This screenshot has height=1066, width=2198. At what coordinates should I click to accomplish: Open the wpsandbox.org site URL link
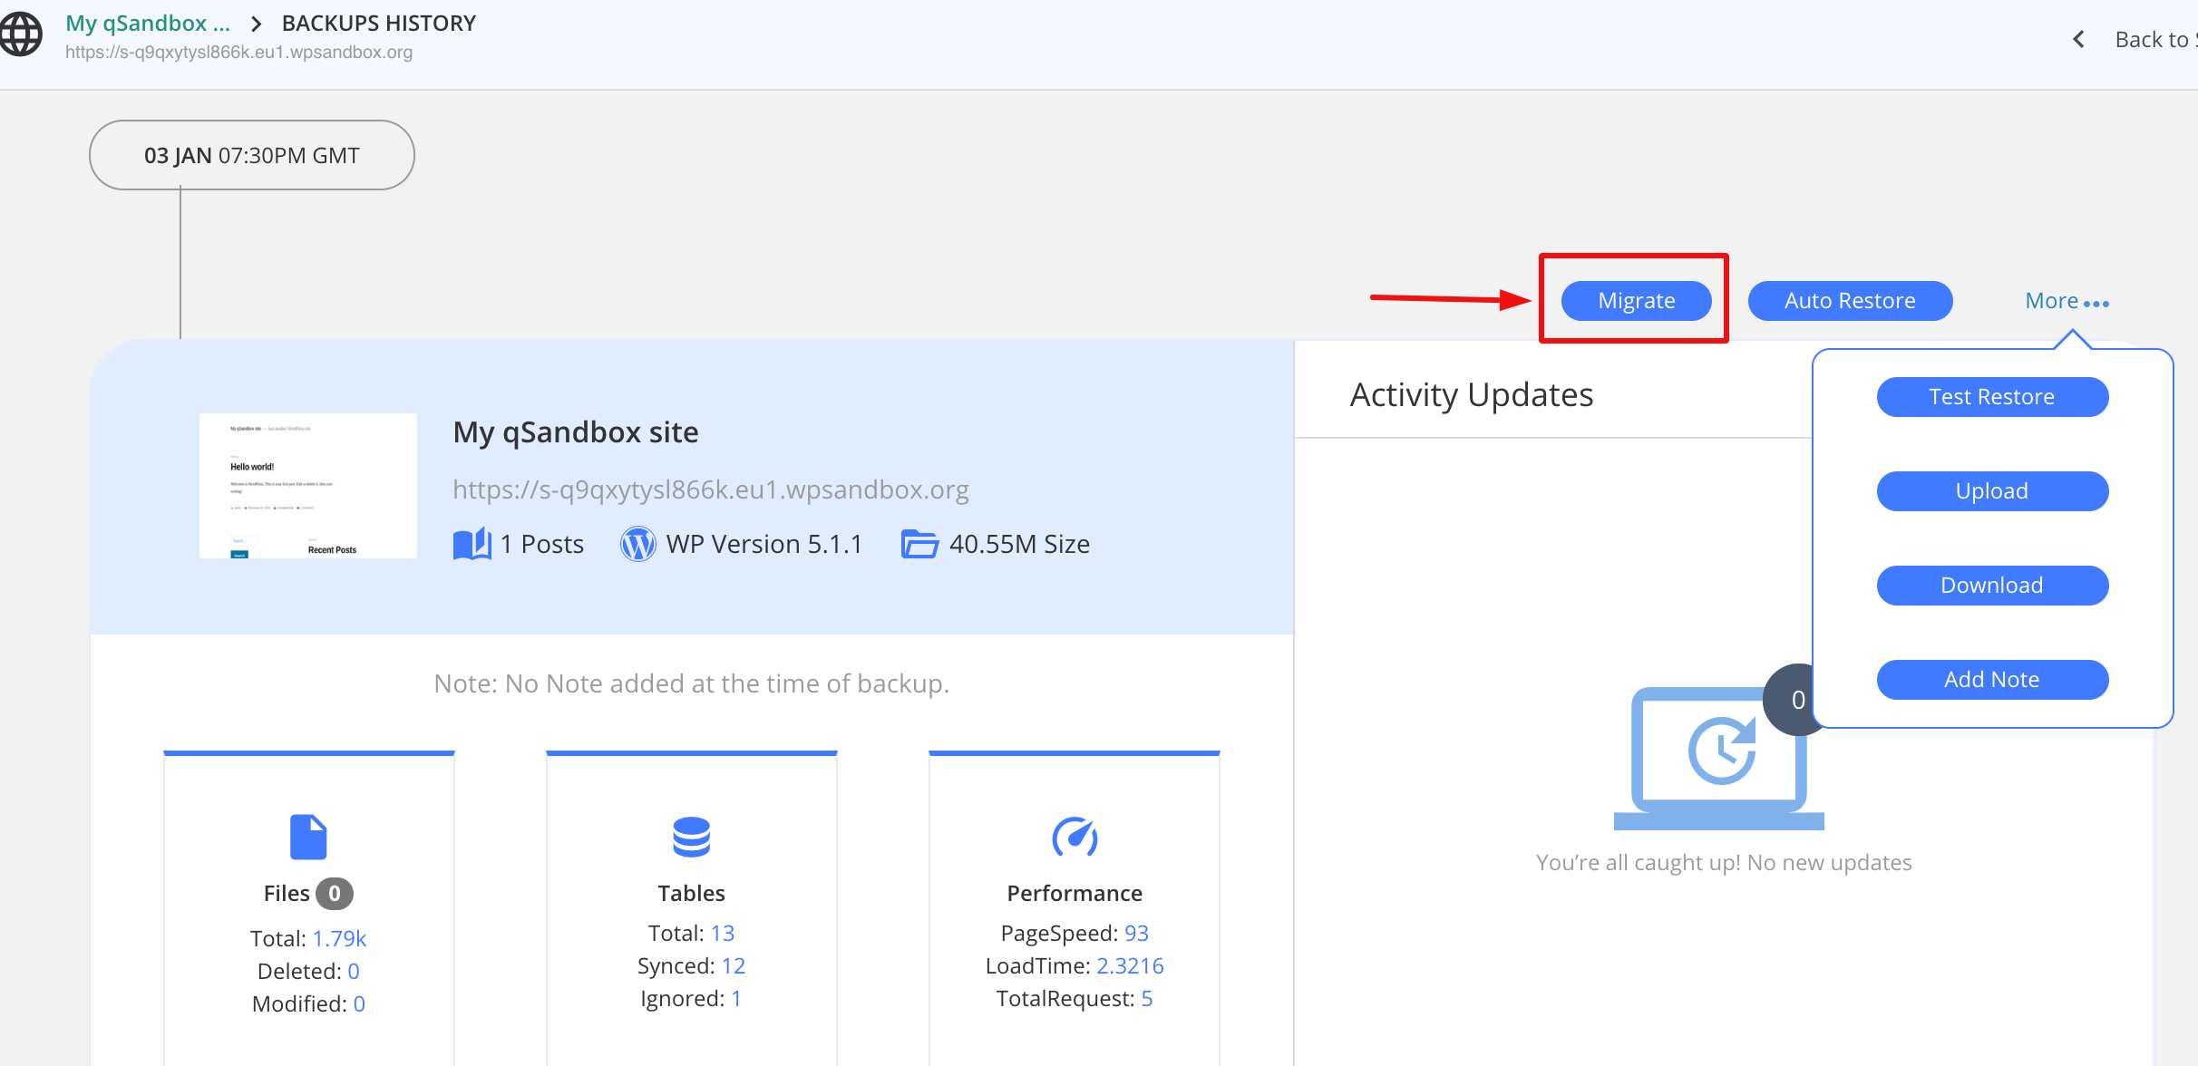tap(710, 489)
